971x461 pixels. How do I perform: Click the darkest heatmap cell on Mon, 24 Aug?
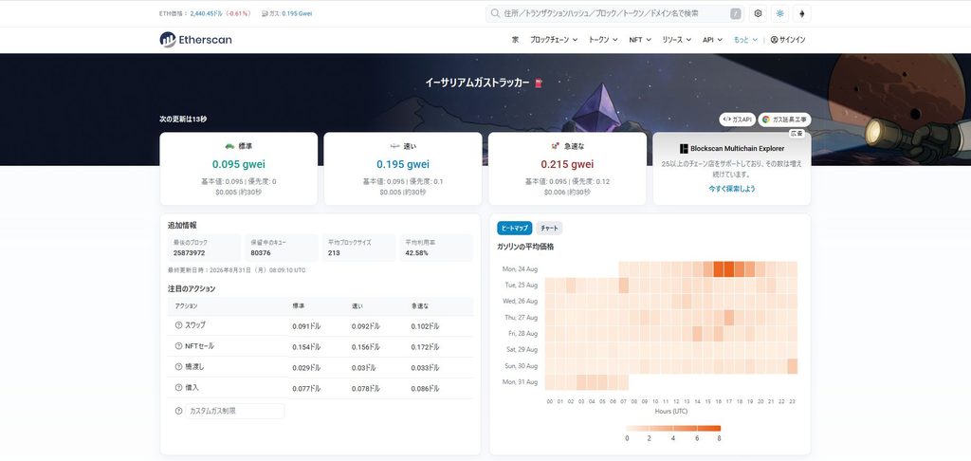[x=729, y=269]
